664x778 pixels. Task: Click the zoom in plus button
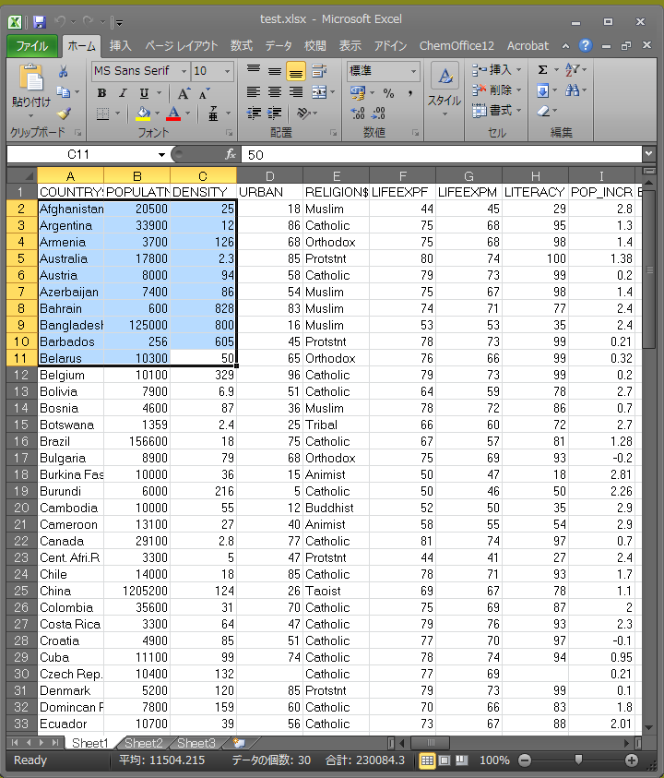coord(632,760)
